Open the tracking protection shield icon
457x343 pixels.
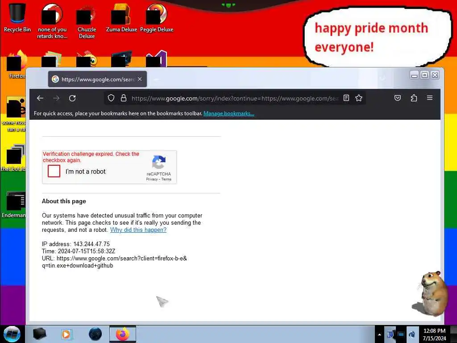coord(111,98)
